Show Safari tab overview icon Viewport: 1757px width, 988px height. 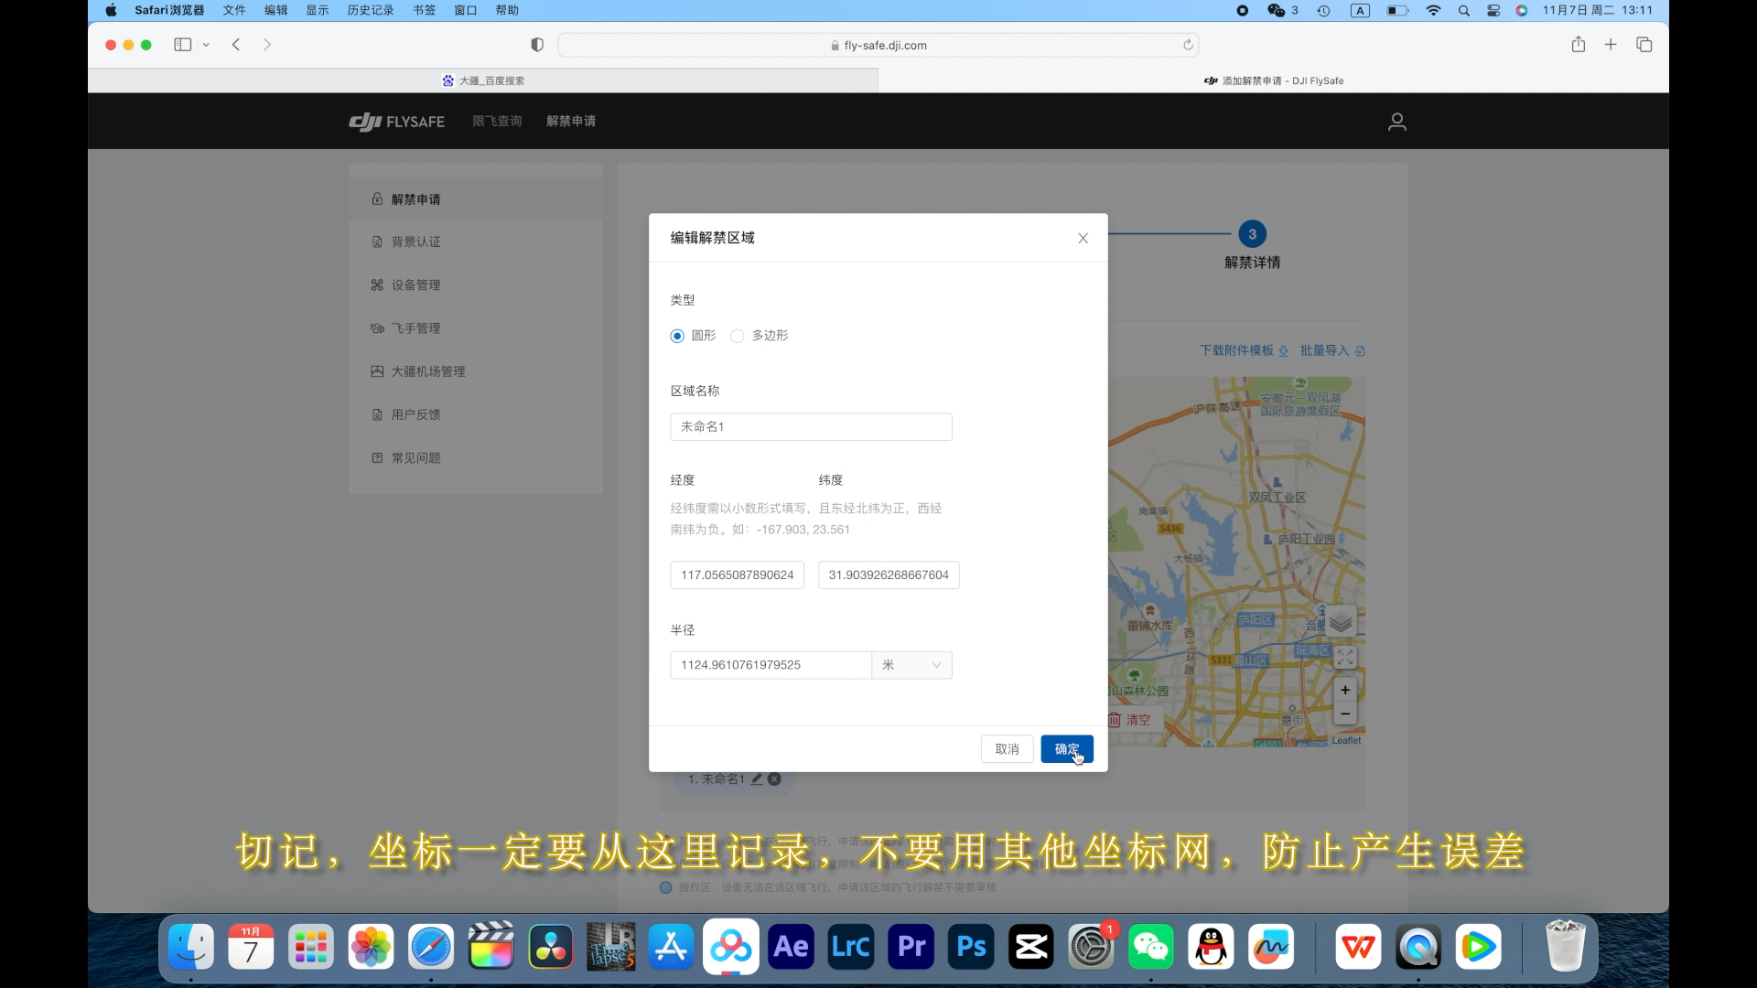pyautogui.click(x=1644, y=44)
